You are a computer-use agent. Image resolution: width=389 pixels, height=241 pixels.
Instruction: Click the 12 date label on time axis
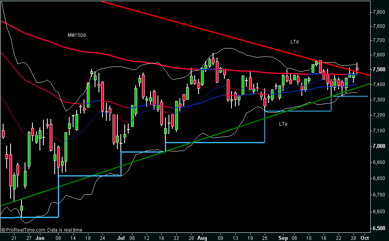click(147, 238)
